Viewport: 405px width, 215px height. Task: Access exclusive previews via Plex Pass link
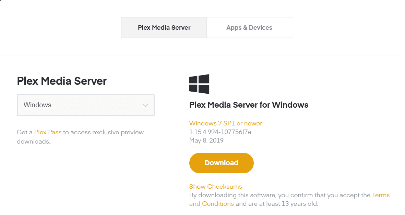click(48, 132)
